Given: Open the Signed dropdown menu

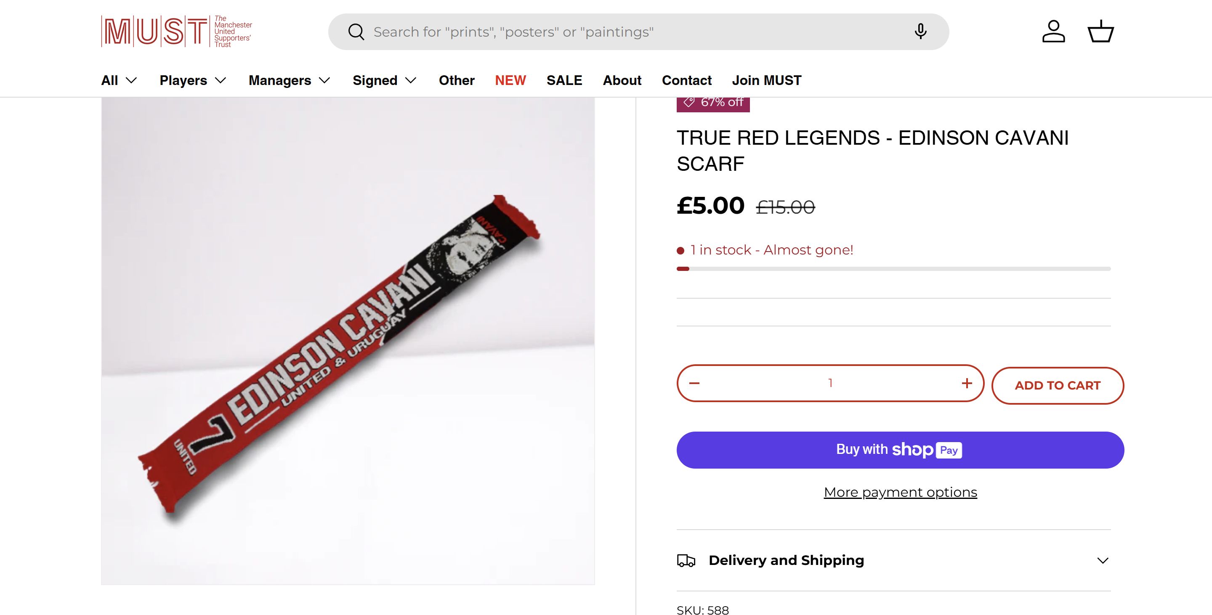Looking at the screenshot, I should click(x=384, y=80).
